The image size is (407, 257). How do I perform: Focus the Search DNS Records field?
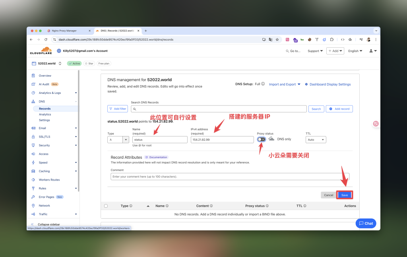(x=219, y=109)
